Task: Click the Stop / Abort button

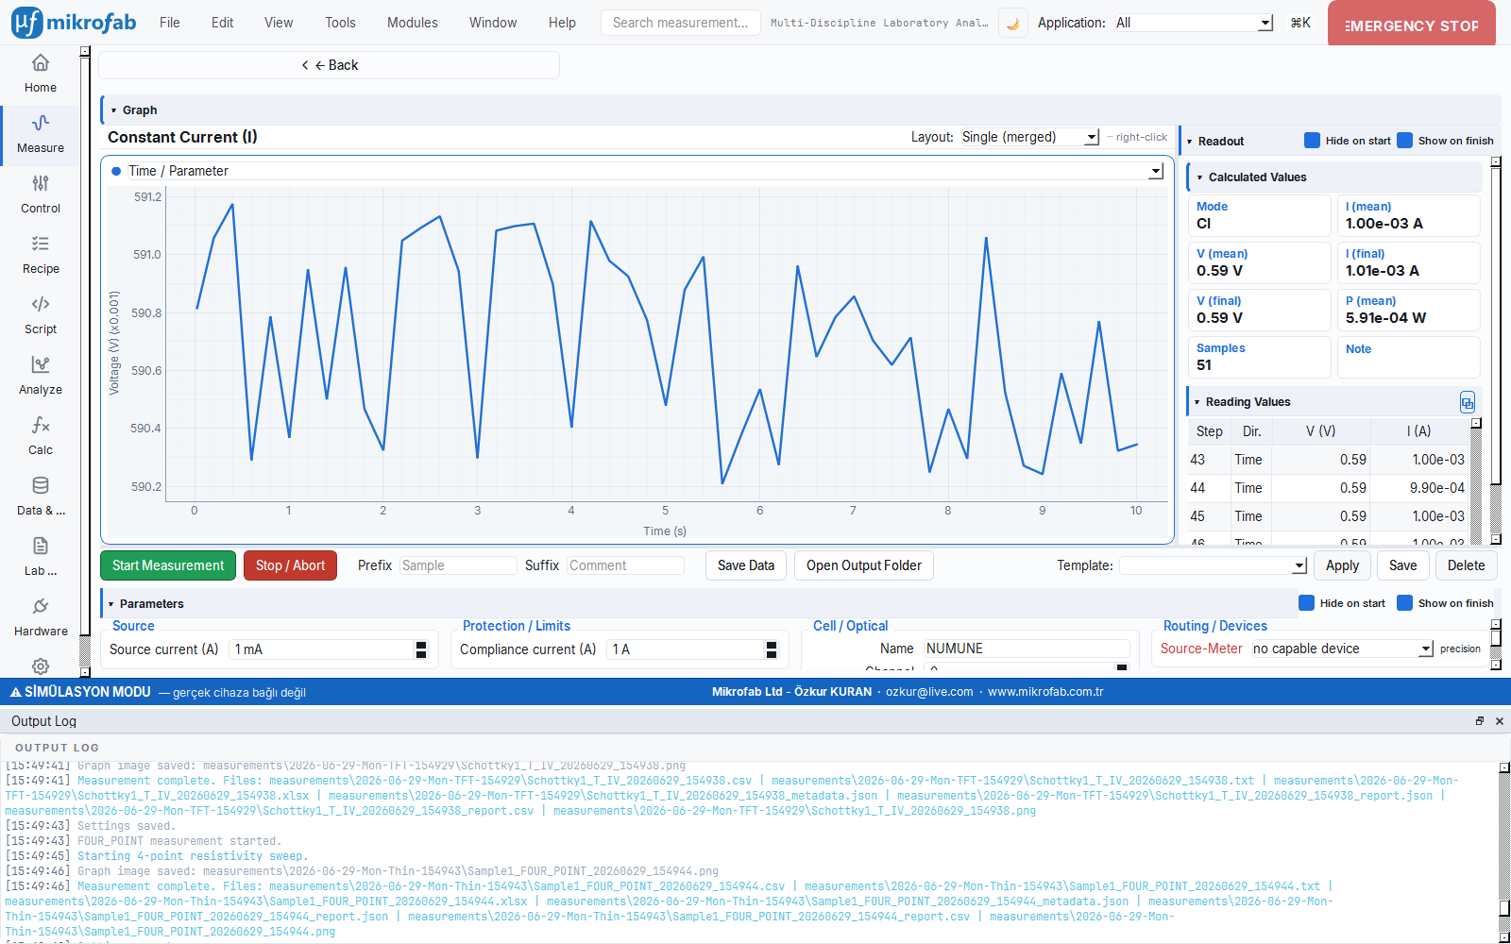Action: [290, 565]
